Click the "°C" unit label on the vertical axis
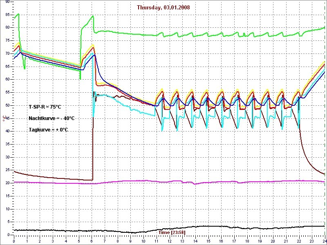 coord(4,118)
